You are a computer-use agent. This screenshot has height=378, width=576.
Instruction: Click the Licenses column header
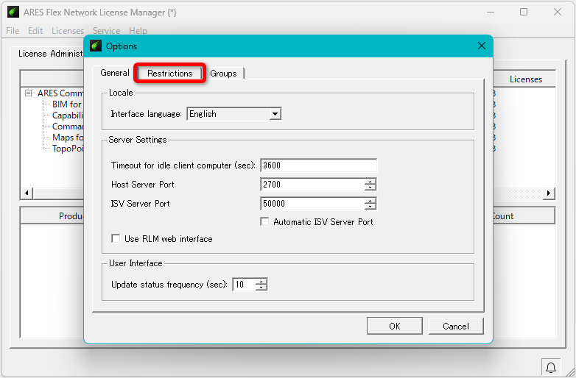(x=524, y=79)
